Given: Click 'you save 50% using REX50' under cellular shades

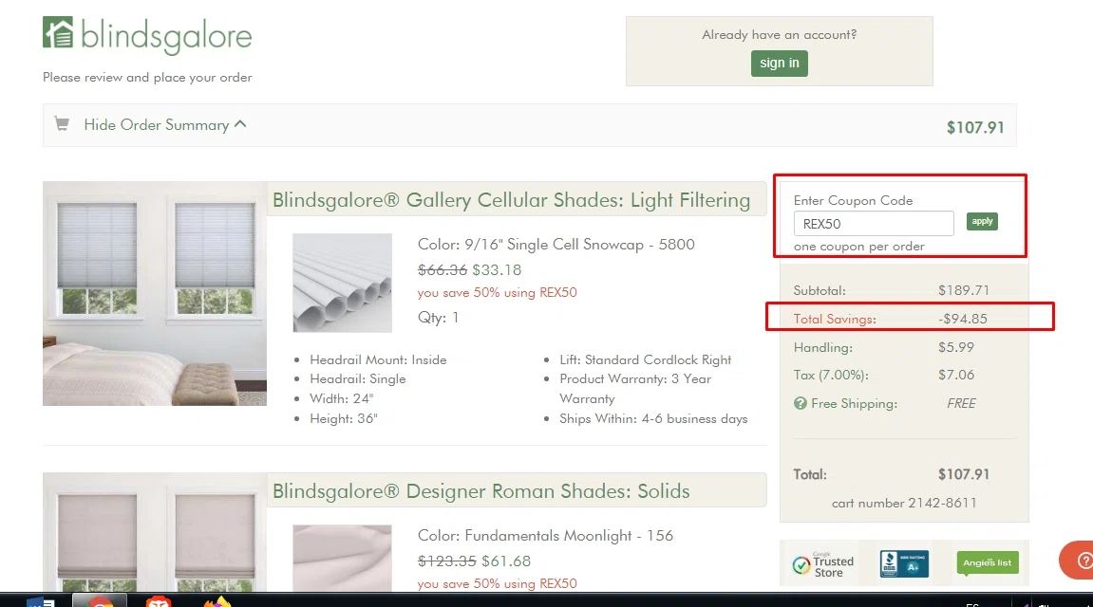Looking at the screenshot, I should coord(497,292).
